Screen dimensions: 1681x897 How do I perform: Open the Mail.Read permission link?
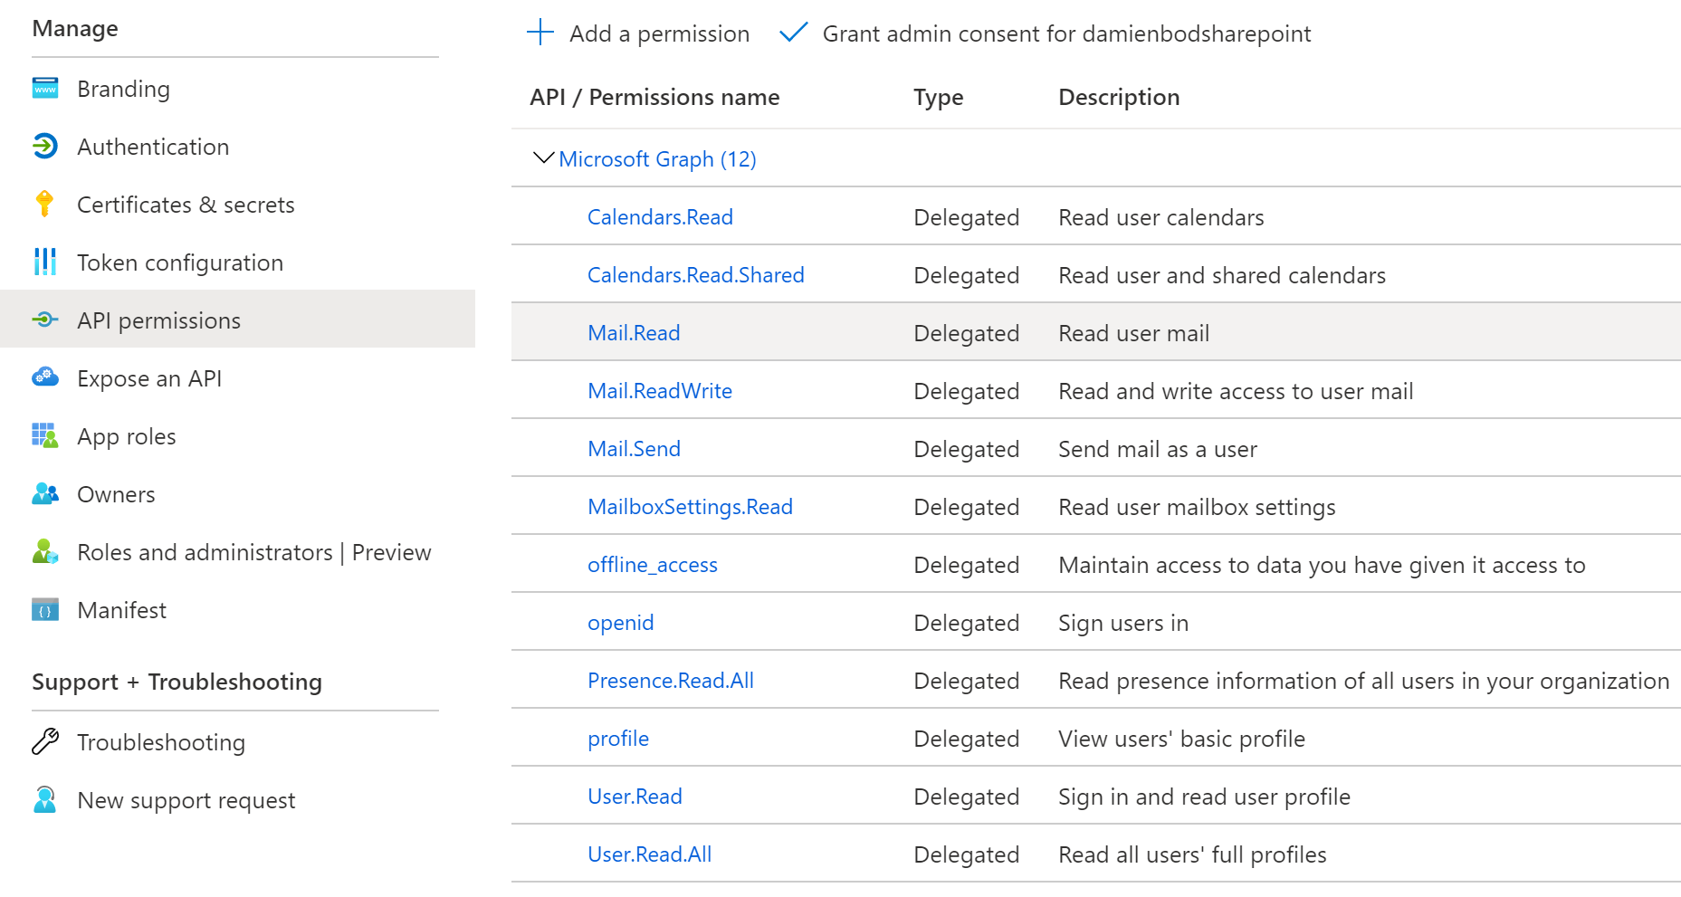[x=634, y=333]
